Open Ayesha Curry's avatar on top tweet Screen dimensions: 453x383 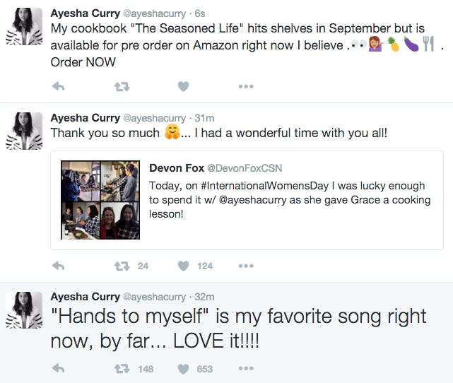[x=25, y=29]
